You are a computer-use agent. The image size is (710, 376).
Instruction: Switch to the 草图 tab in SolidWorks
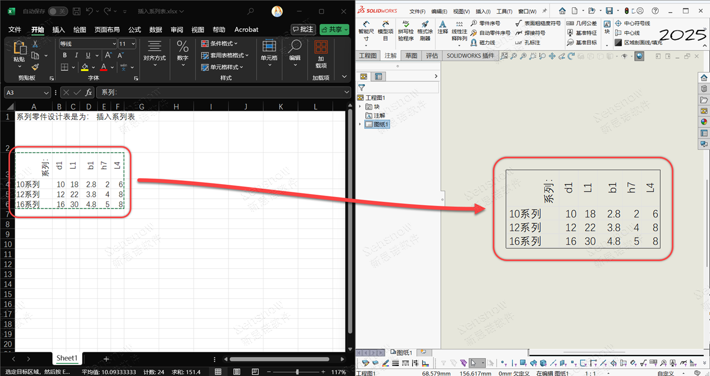click(x=411, y=55)
